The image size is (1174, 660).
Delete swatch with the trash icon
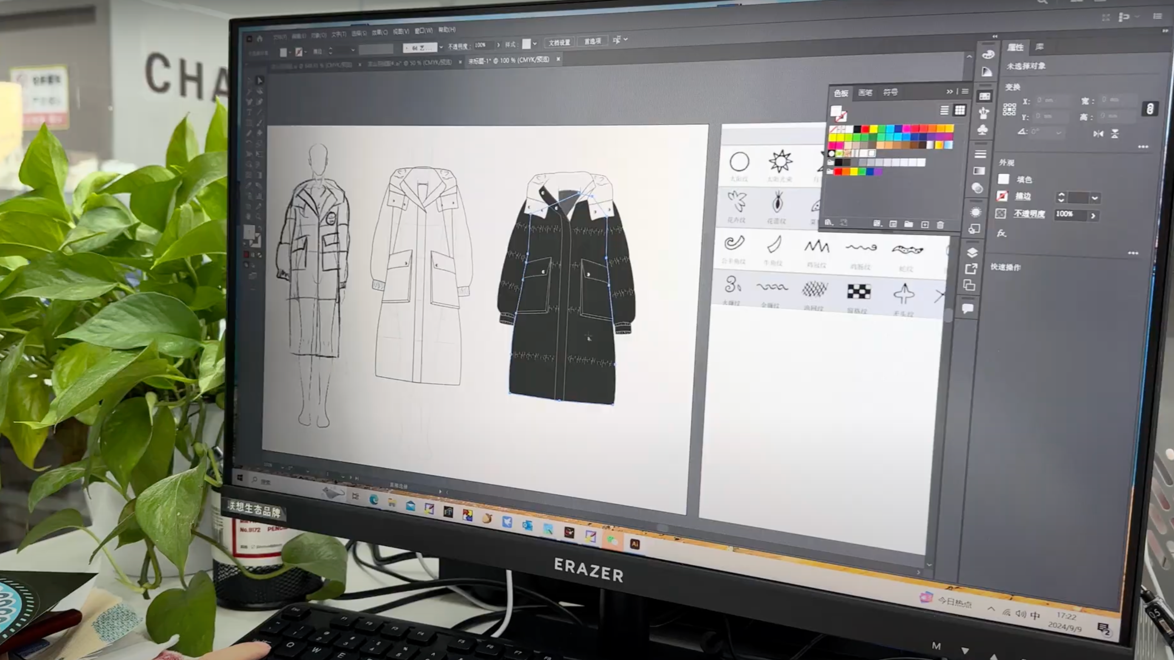click(940, 225)
